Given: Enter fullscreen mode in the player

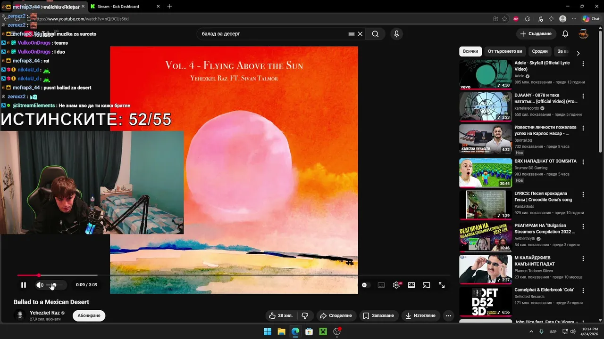Looking at the screenshot, I should (442, 285).
